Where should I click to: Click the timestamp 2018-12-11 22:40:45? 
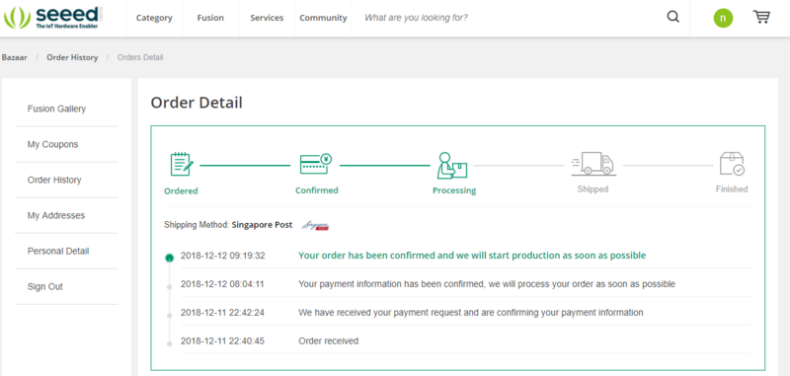[x=222, y=341]
